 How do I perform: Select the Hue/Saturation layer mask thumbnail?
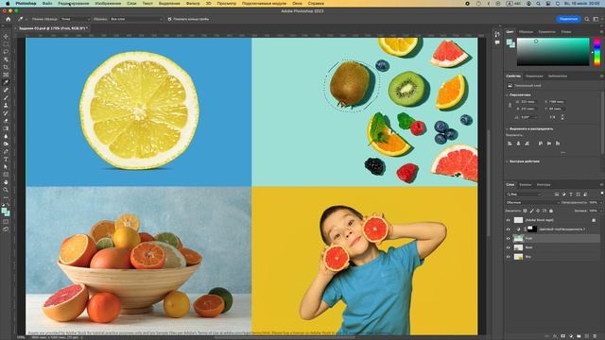point(532,229)
